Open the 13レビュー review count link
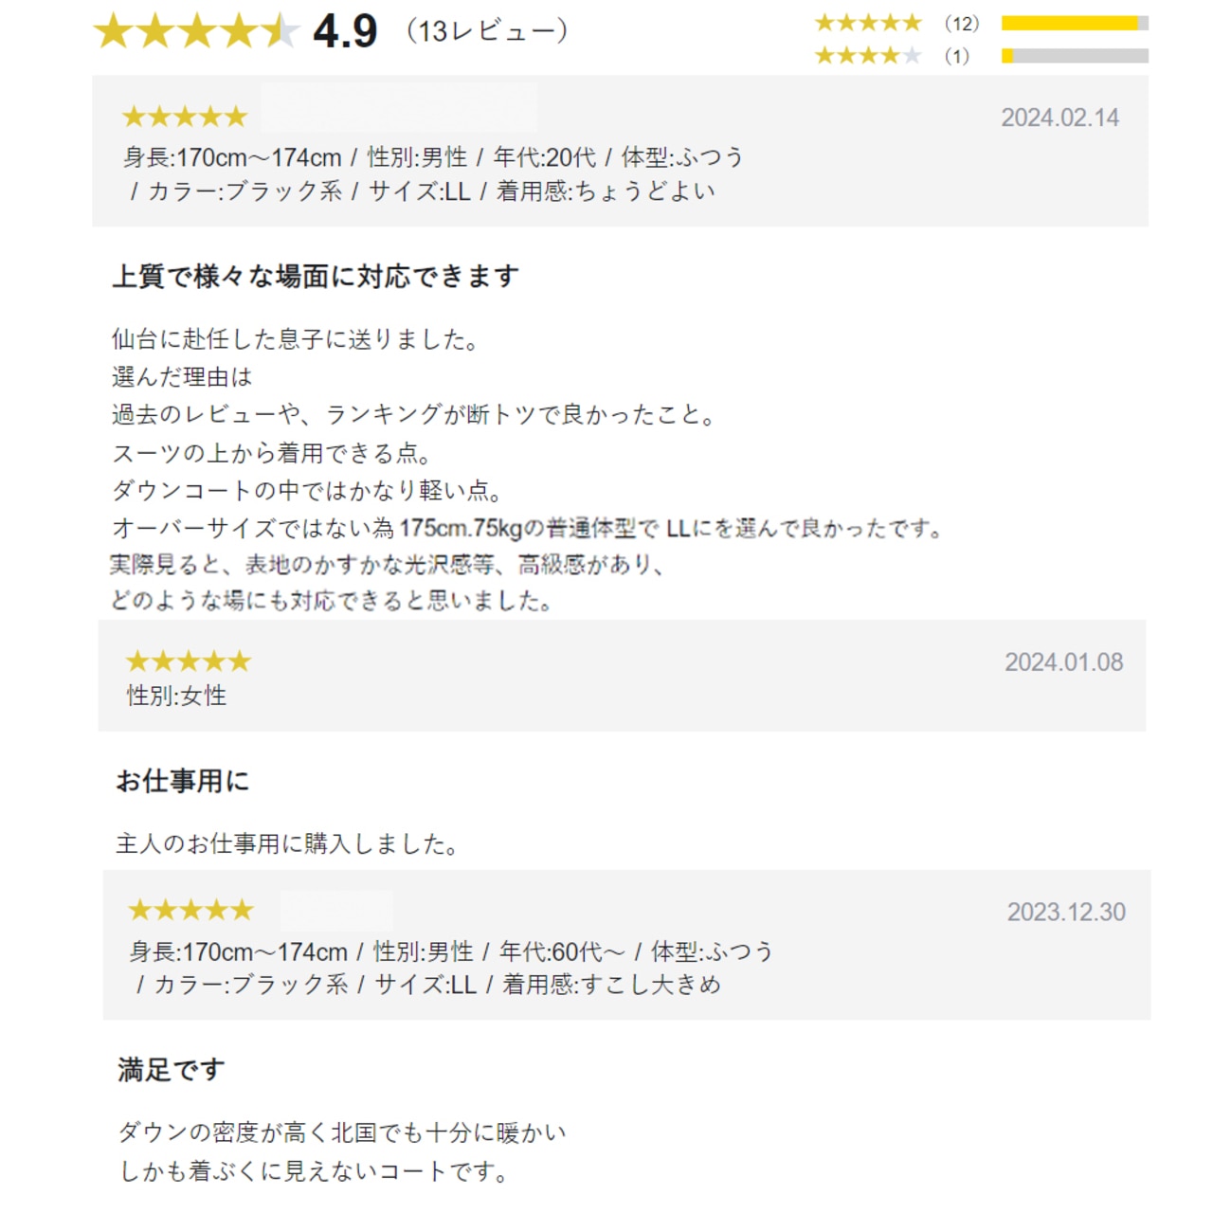This screenshot has width=1213, height=1213. [x=486, y=31]
